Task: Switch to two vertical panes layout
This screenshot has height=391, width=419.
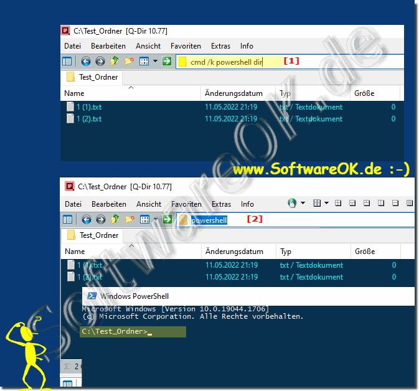Action: pyautogui.click(x=381, y=203)
